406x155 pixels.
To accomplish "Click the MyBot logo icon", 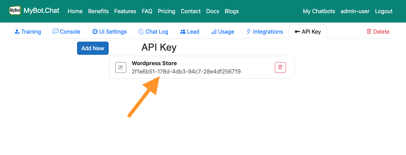I will (x=15, y=11).
